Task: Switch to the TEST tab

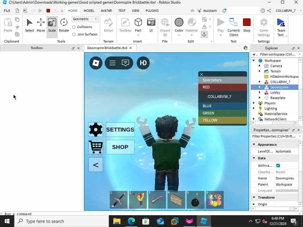Action: (x=122, y=11)
